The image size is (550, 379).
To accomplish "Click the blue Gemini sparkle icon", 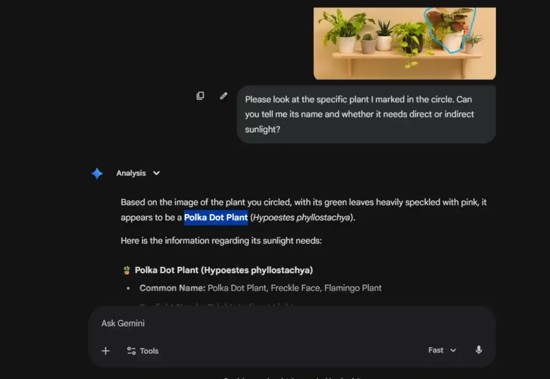I will coord(97,173).
